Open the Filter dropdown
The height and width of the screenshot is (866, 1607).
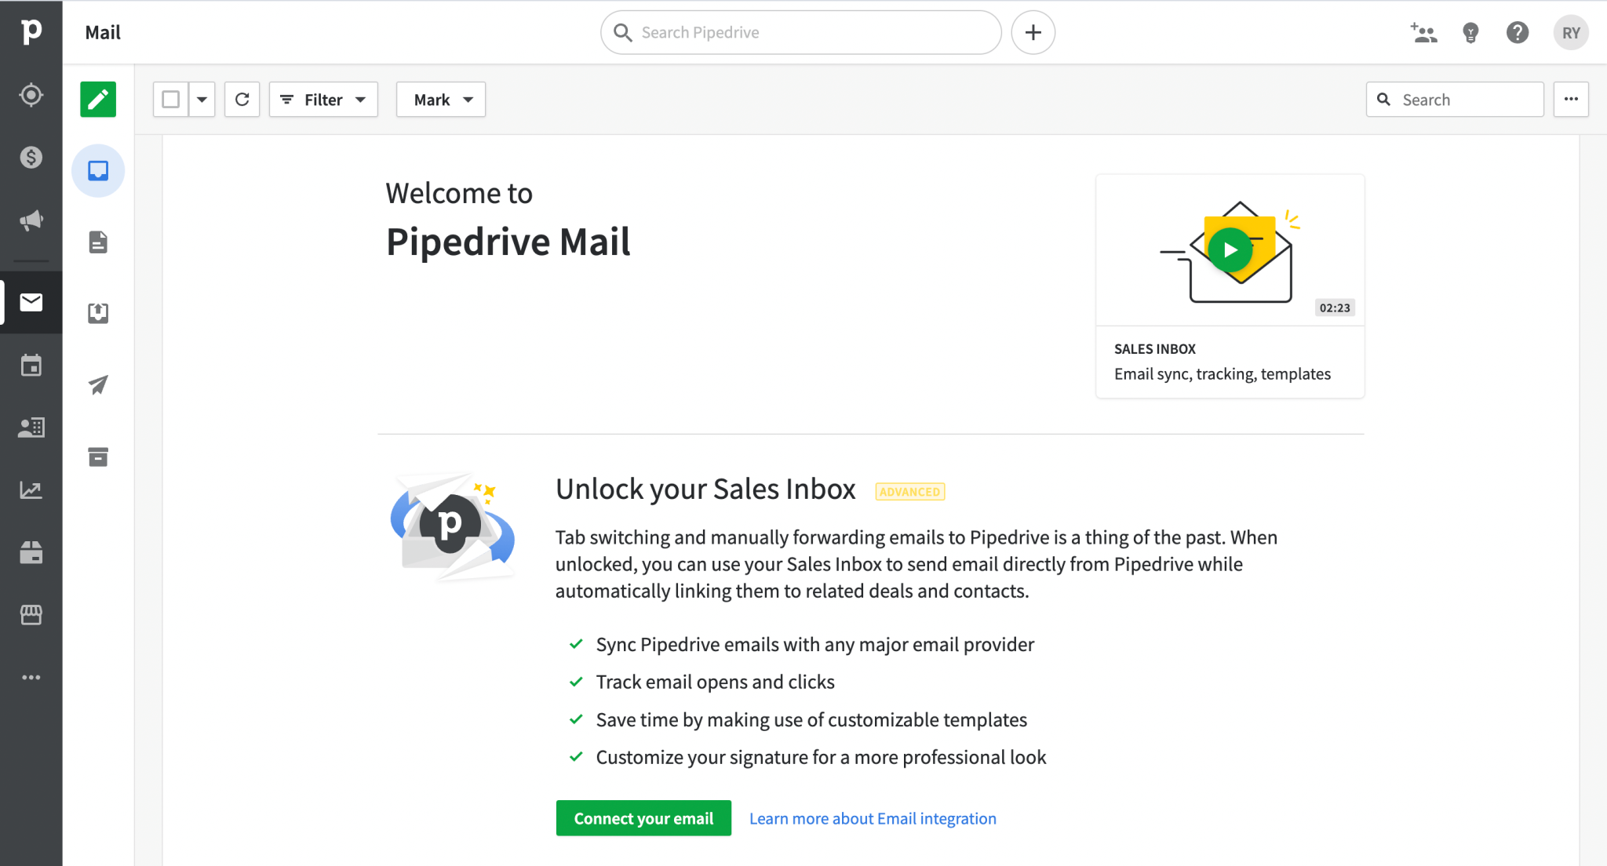(x=322, y=99)
